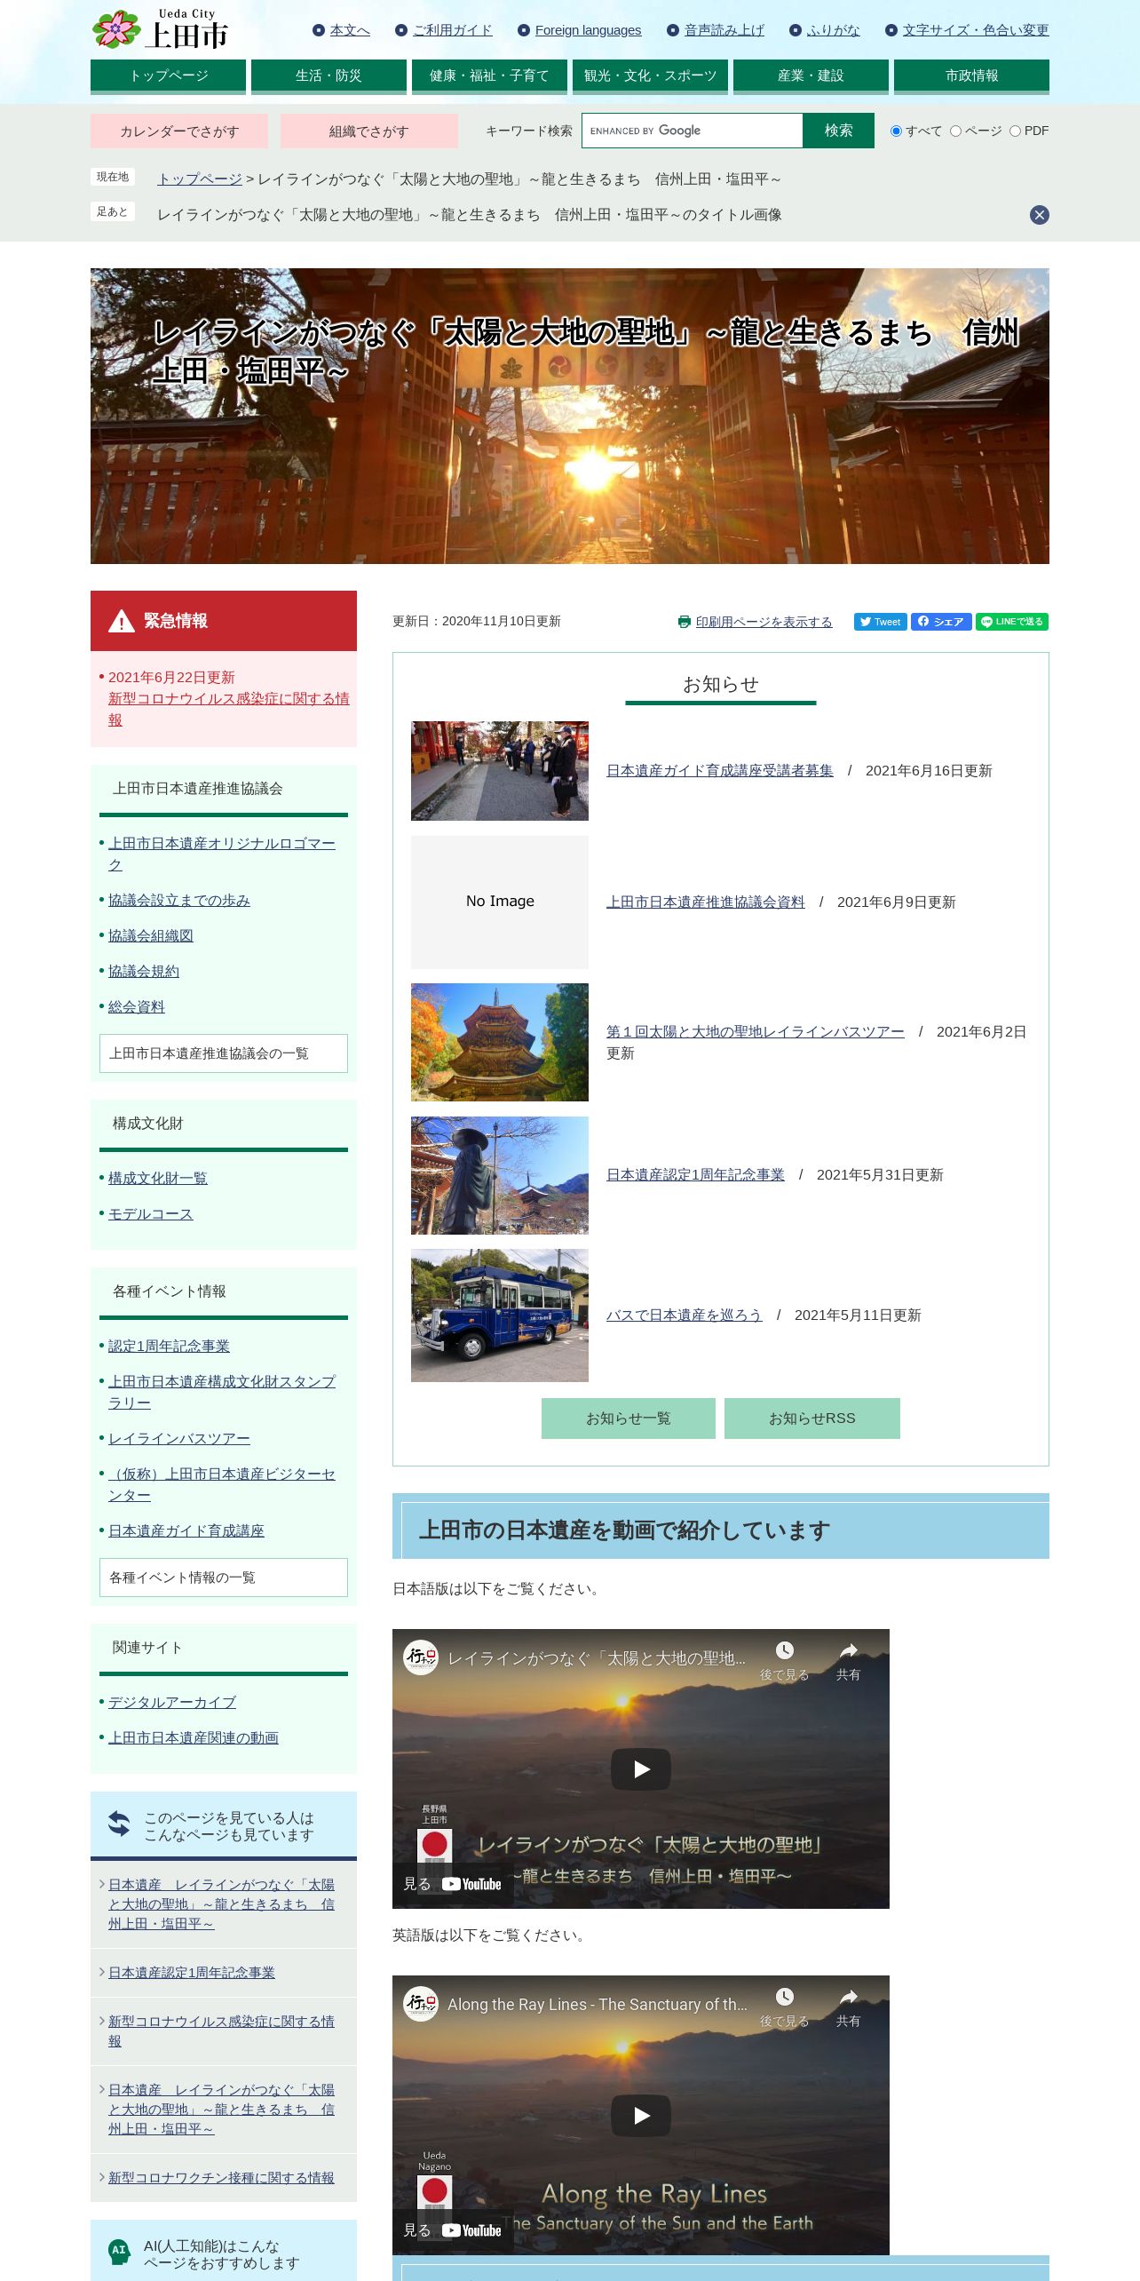Click the お知らせ一覧 button
Screen dimensions: 1140x2281
point(629,1418)
